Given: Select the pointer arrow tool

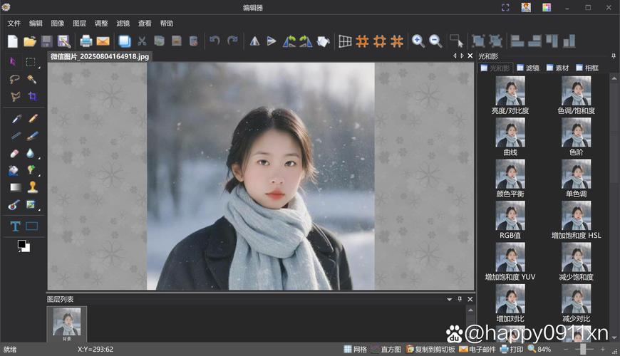Looking at the screenshot, I should [13, 62].
